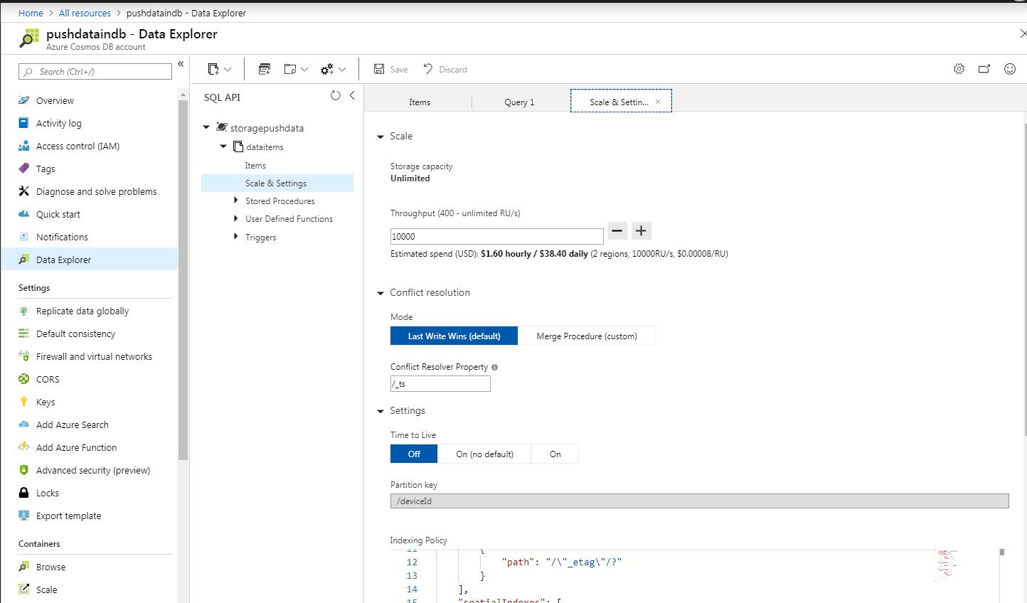Select Items under dataitems in tree
1027x603 pixels.
(255, 165)
